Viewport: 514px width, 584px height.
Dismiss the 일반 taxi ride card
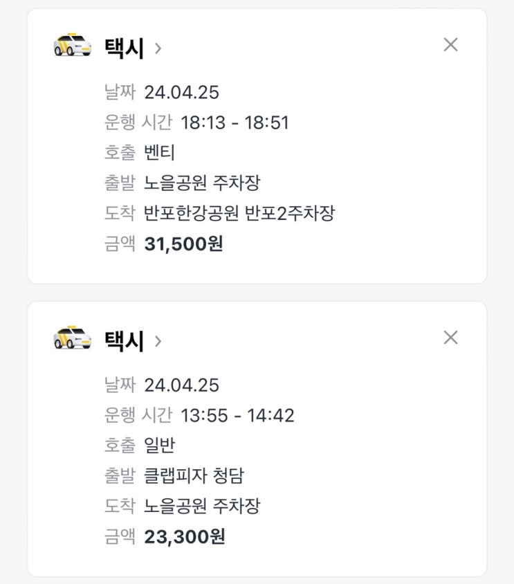point(450,338)
